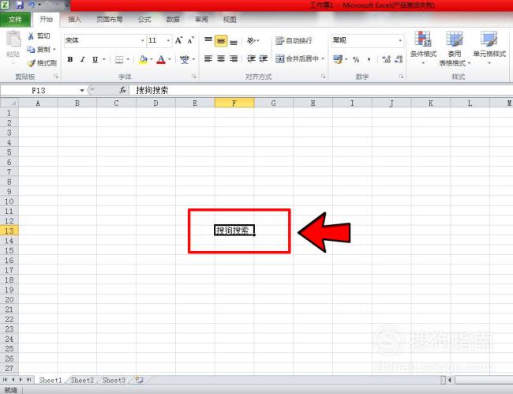
Task: Click decrease indent icon
Action: click(x=251, y=59)
